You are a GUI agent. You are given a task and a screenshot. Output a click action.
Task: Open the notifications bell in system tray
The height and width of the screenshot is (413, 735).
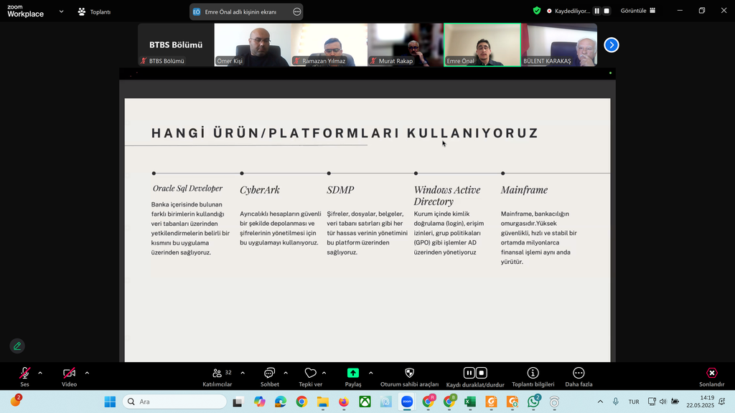click(x=722, y=402)
